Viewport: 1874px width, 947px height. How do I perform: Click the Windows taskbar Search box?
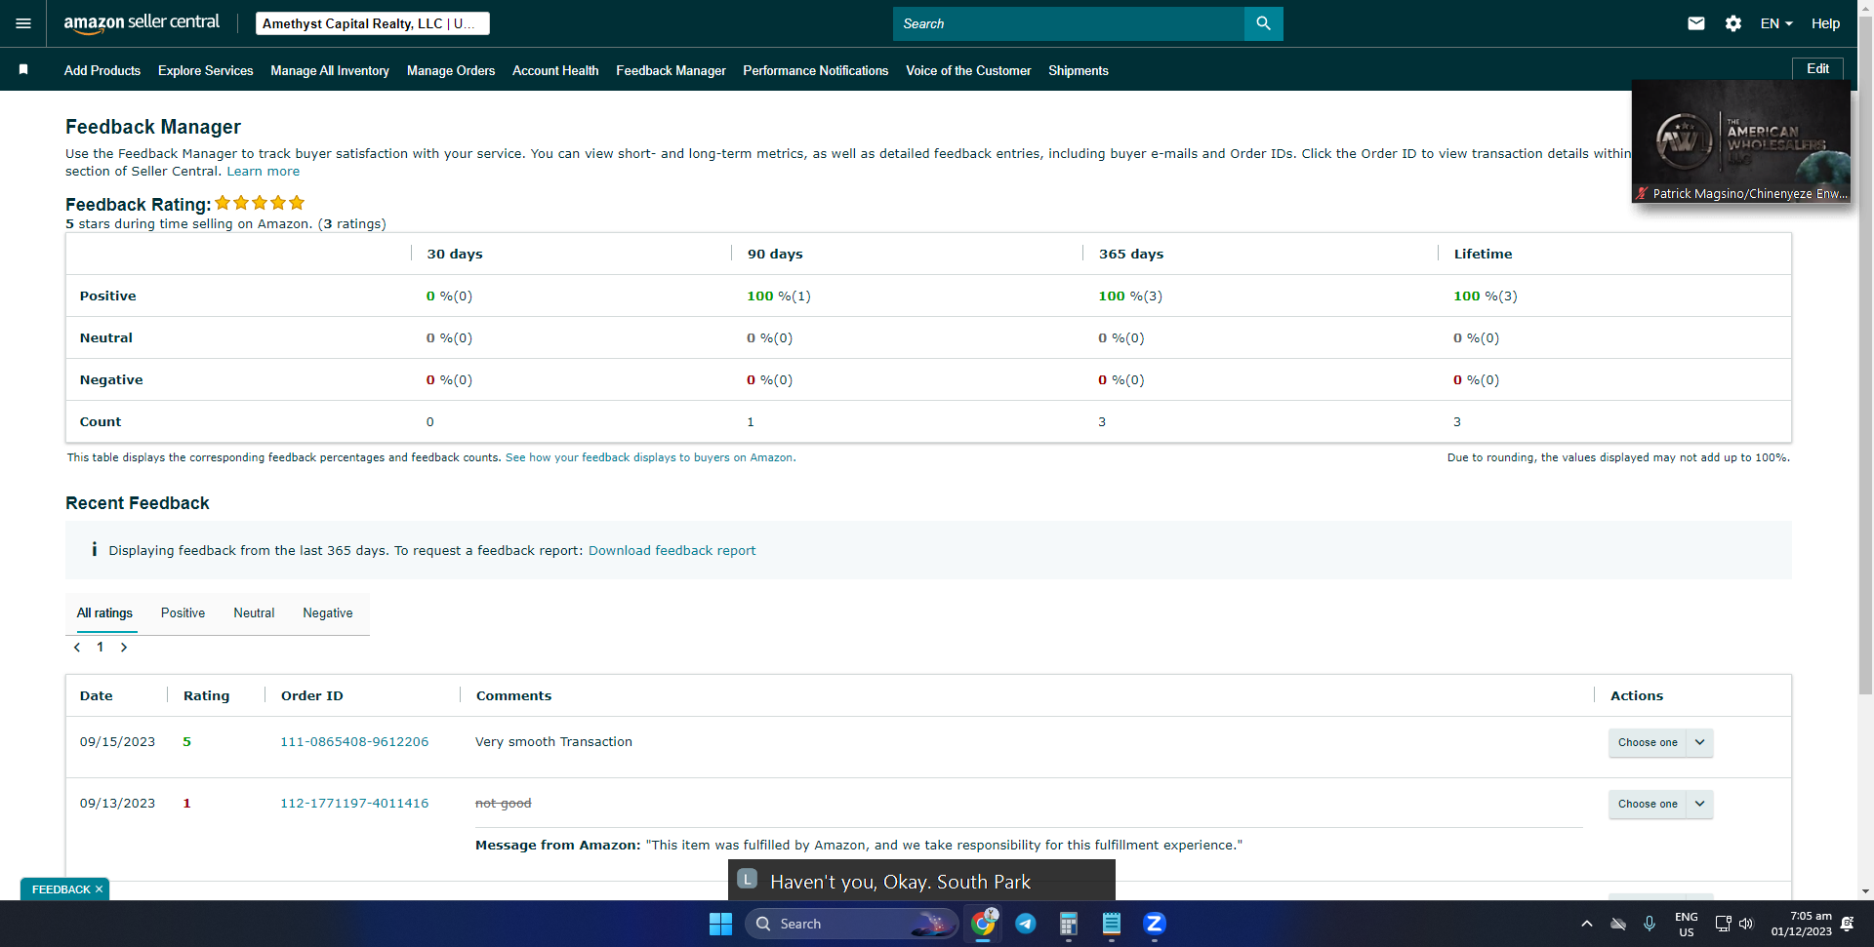click(x=851, y=924)
